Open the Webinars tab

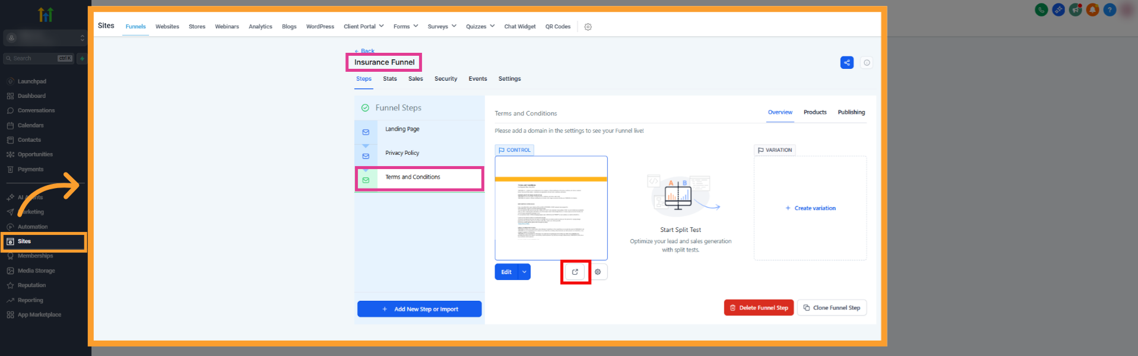pos(227,27)
